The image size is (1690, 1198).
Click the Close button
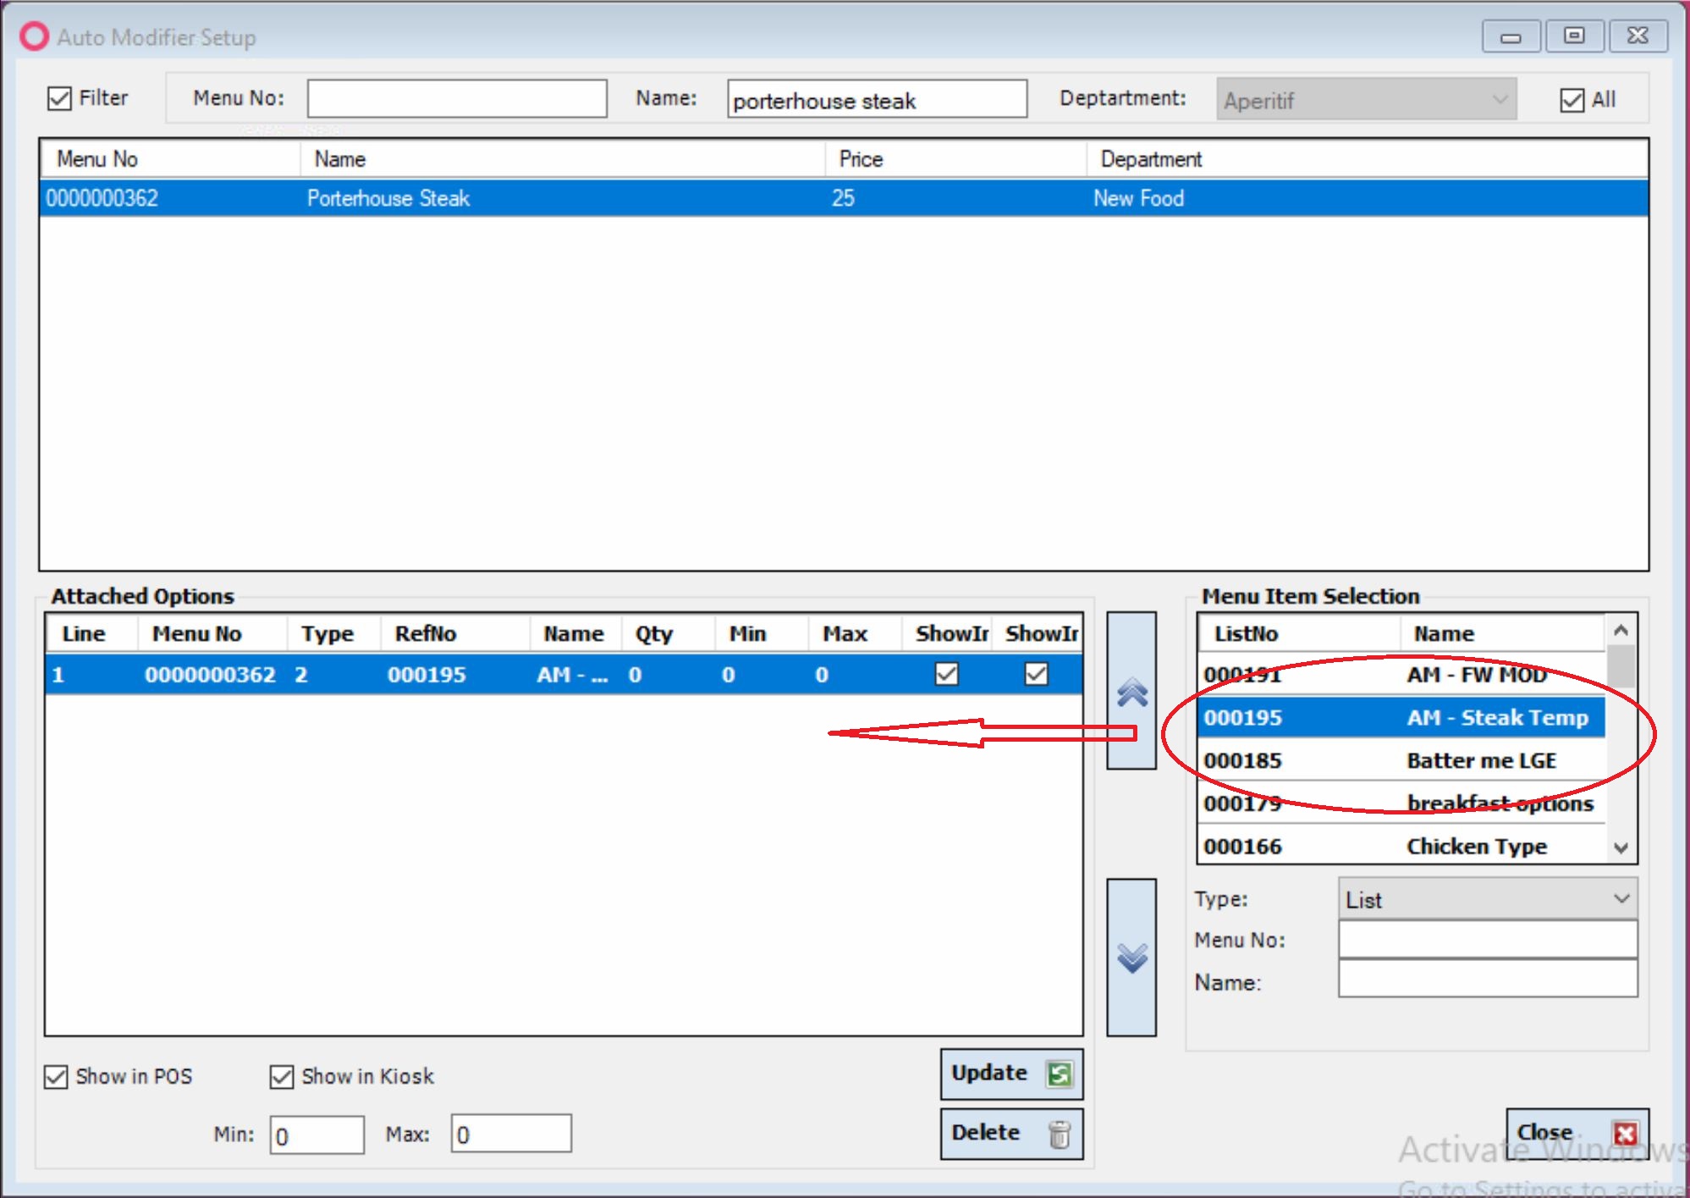click(x=1577, y=1133)
